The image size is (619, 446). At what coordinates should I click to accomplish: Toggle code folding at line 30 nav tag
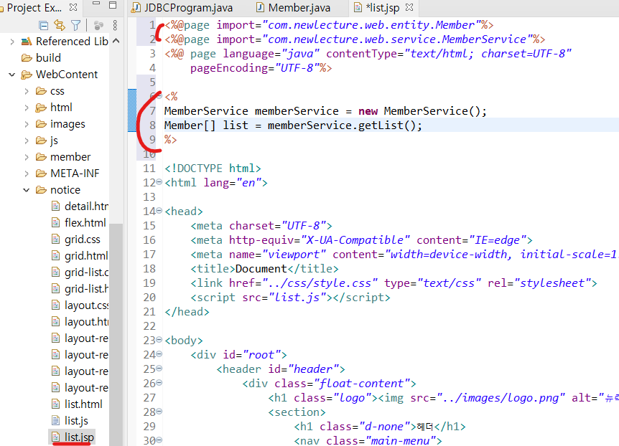pos(159,440)
